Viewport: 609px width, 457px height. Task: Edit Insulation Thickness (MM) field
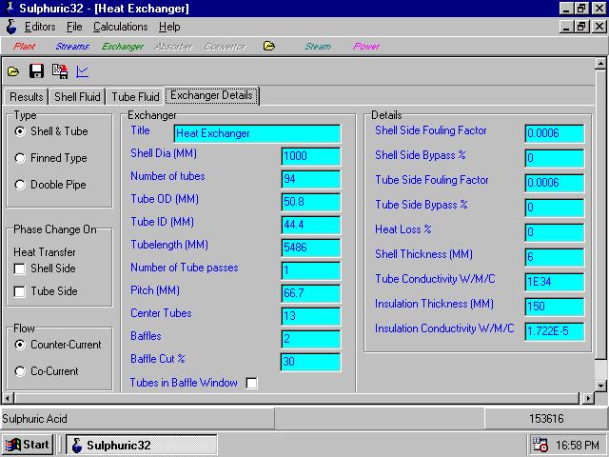(x=554, y=307)
